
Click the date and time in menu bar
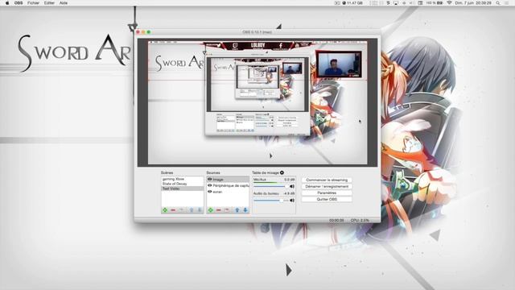(473, 2)
